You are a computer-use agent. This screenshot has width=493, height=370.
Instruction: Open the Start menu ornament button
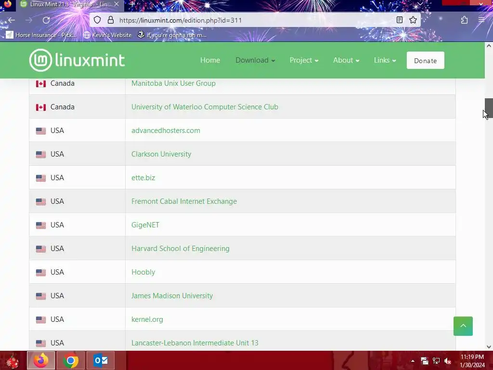click(x=13, y=361)
